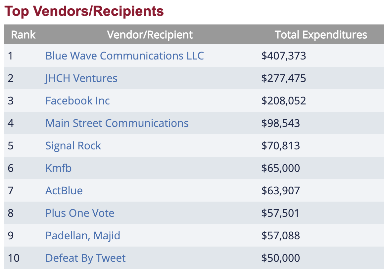Open the Signal Rock vendor link
This screenshot has height=273, width=384.
[73, 146]
